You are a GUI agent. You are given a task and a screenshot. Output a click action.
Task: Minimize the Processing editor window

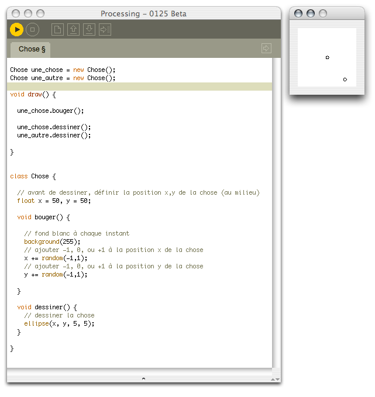coord(28,13)
